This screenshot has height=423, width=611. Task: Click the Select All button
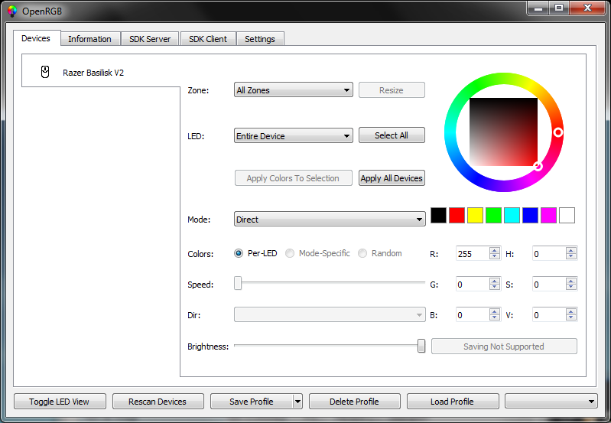pyautogui.click(x=392, y=135)
